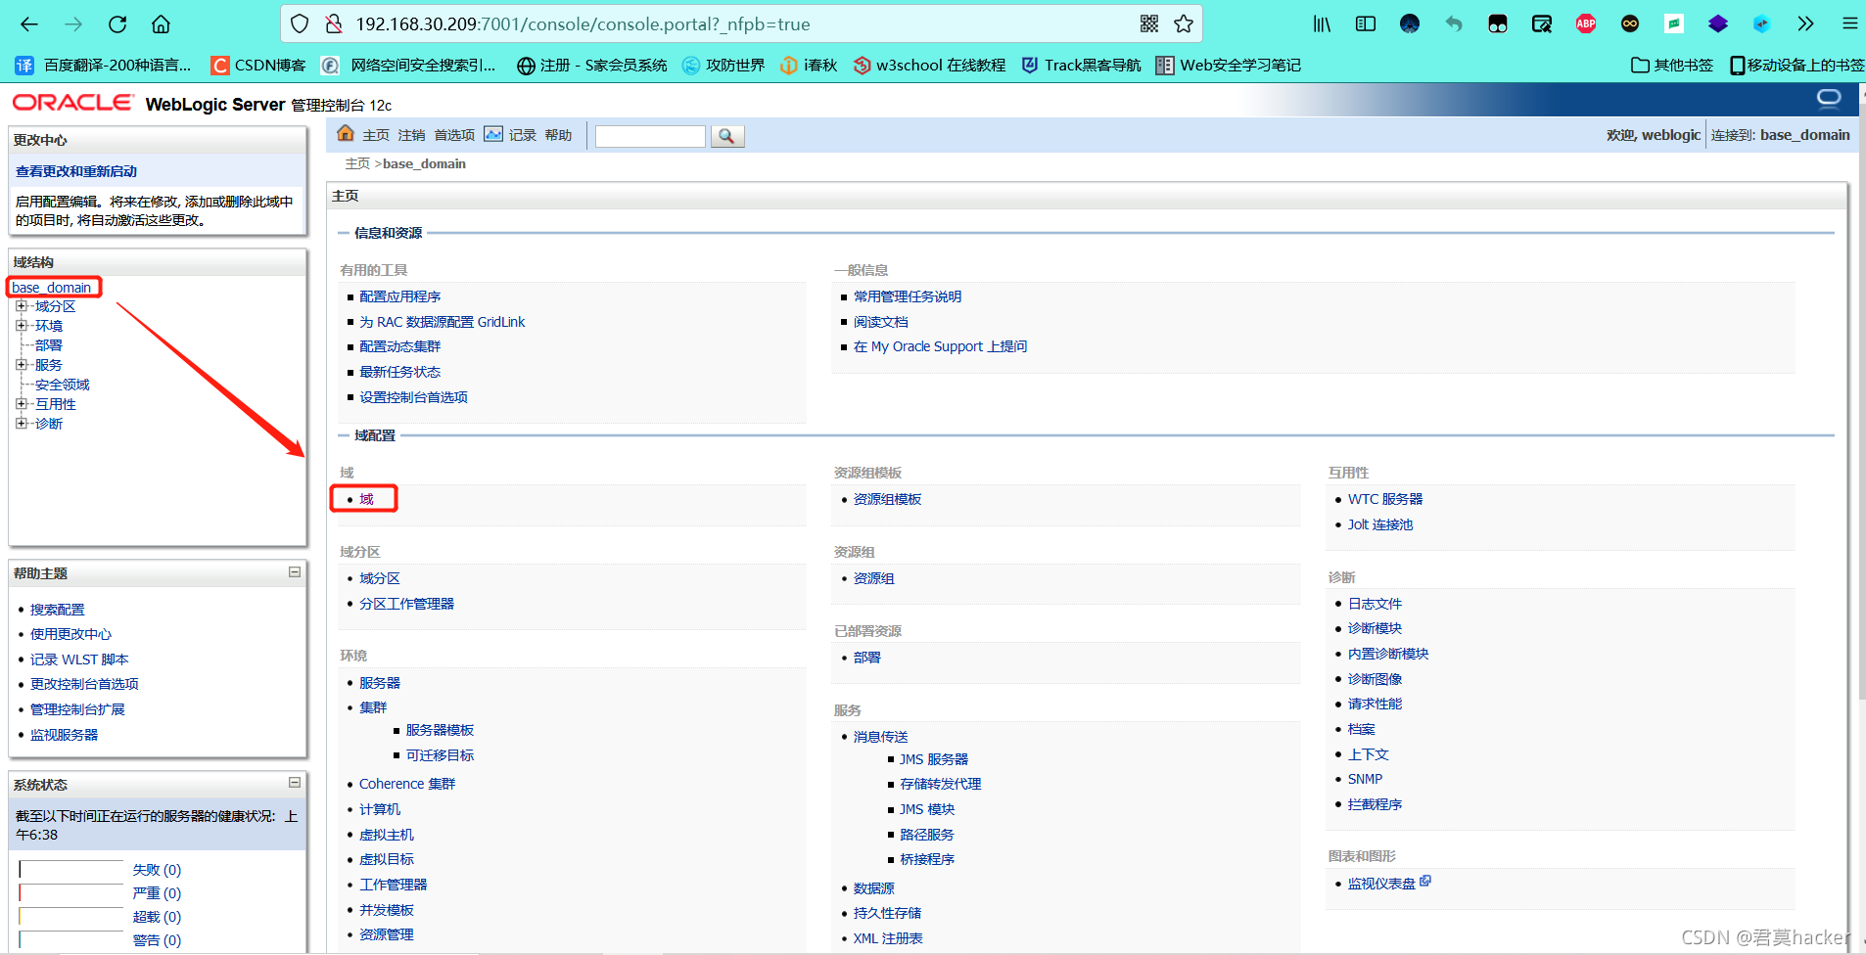Toggle the sidebar view icon
Viewport: 1866px width, 955px height.
[1366, 24]
